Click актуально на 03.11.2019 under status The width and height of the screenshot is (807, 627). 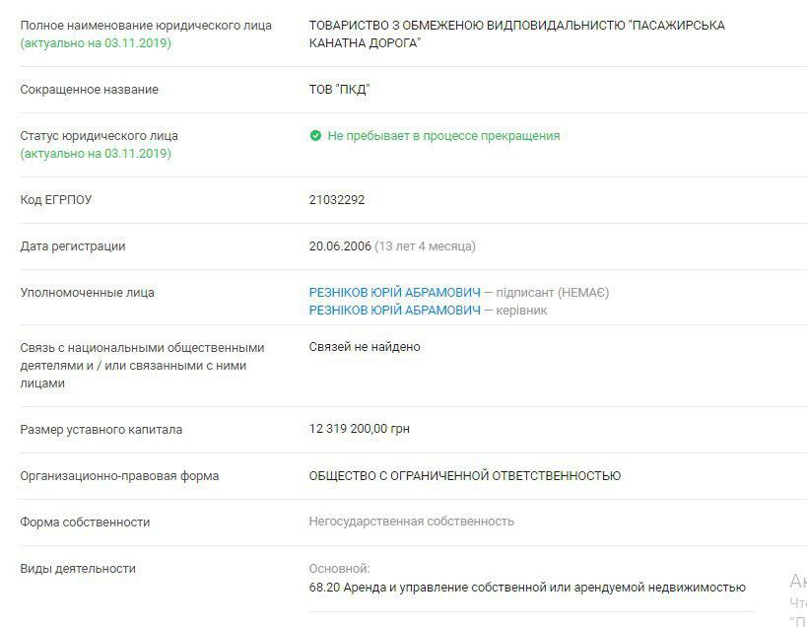(x=96, y=154)
